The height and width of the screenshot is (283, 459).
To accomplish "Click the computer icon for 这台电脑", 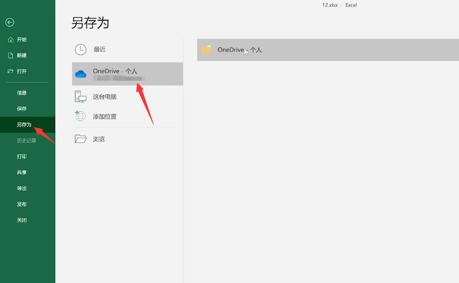I will point(80,96).
